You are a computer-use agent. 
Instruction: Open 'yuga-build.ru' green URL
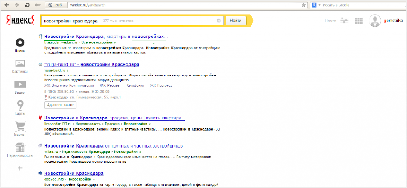(x=55, y=70)
